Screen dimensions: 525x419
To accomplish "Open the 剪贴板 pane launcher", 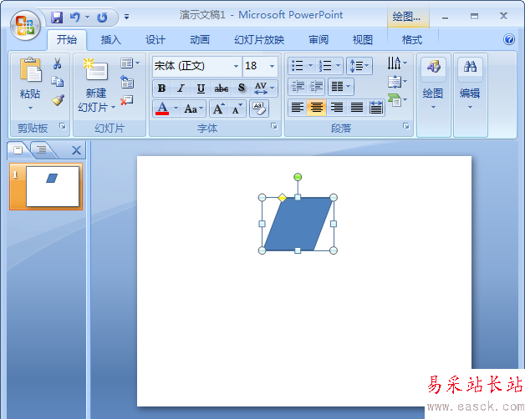I will click(x=63, y=126).
